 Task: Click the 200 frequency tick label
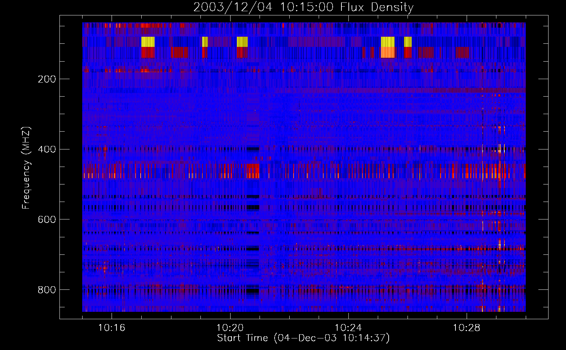pos(47,79)
